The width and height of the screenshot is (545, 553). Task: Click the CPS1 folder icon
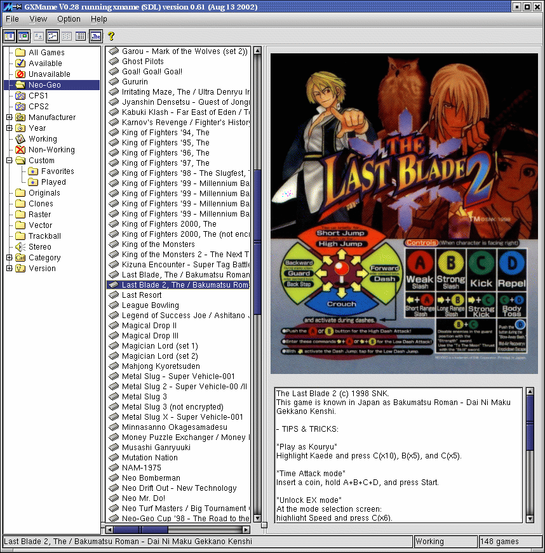point(20,96)
